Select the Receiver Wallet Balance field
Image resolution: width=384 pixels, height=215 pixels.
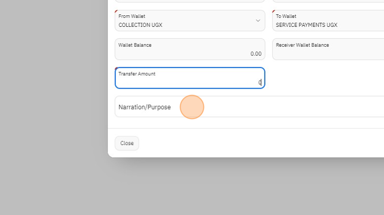[327, 49]
